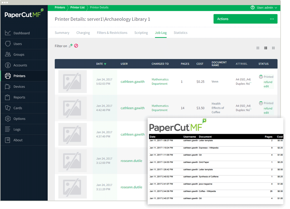290x209 pixels.
Task: Click the Groups people icon
Action: coord(8,54)
